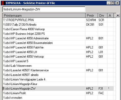This screenshot has width=121, height=100.
Task: Click SCHRM printer code cell
Action: click(x=92, y=20)
